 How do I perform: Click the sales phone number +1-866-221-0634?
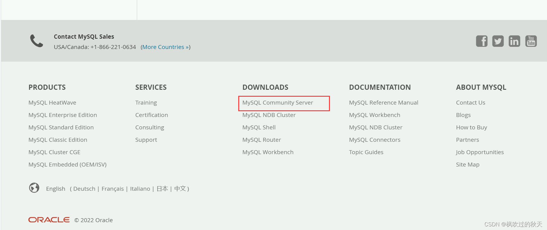[113, 47]
